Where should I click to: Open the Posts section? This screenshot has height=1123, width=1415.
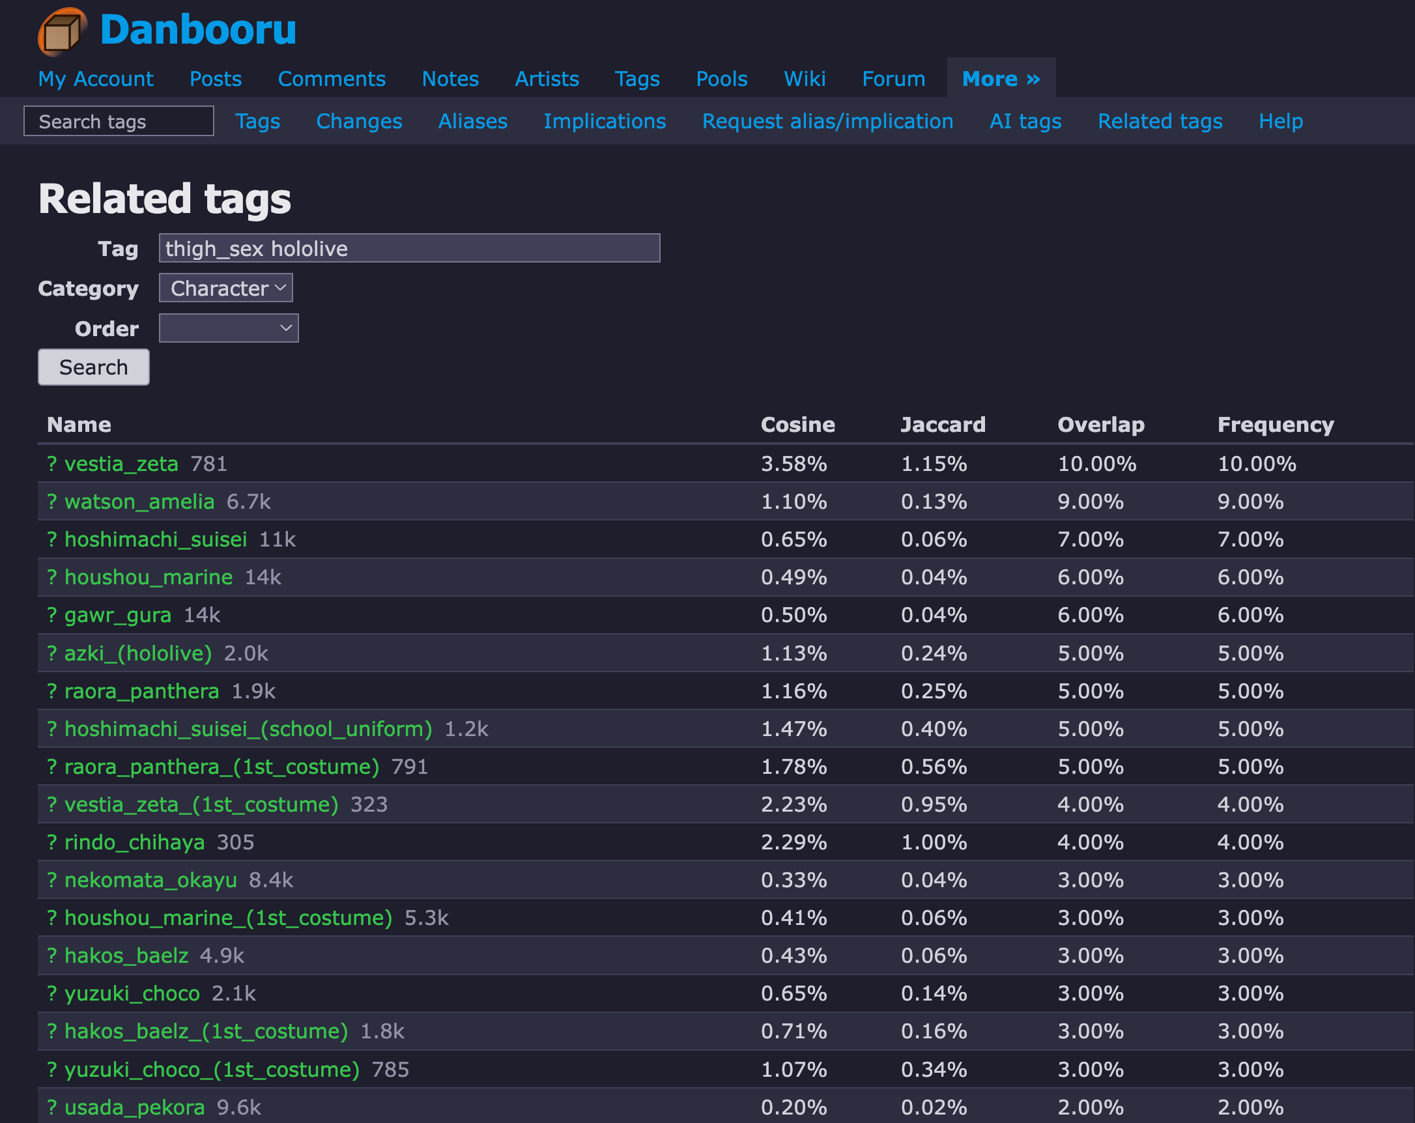click(215, 79)
